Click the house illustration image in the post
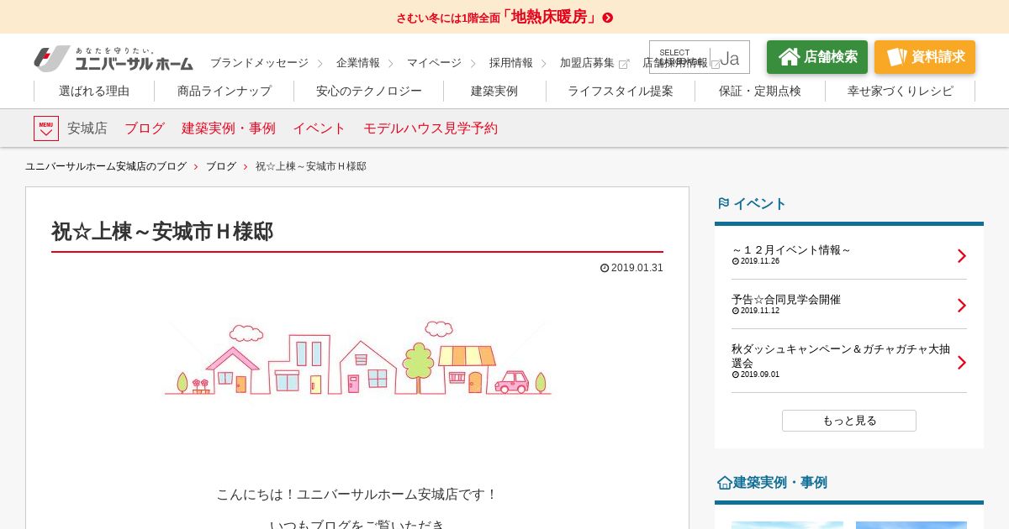The image size is (1009, 529). click(357, 358)
